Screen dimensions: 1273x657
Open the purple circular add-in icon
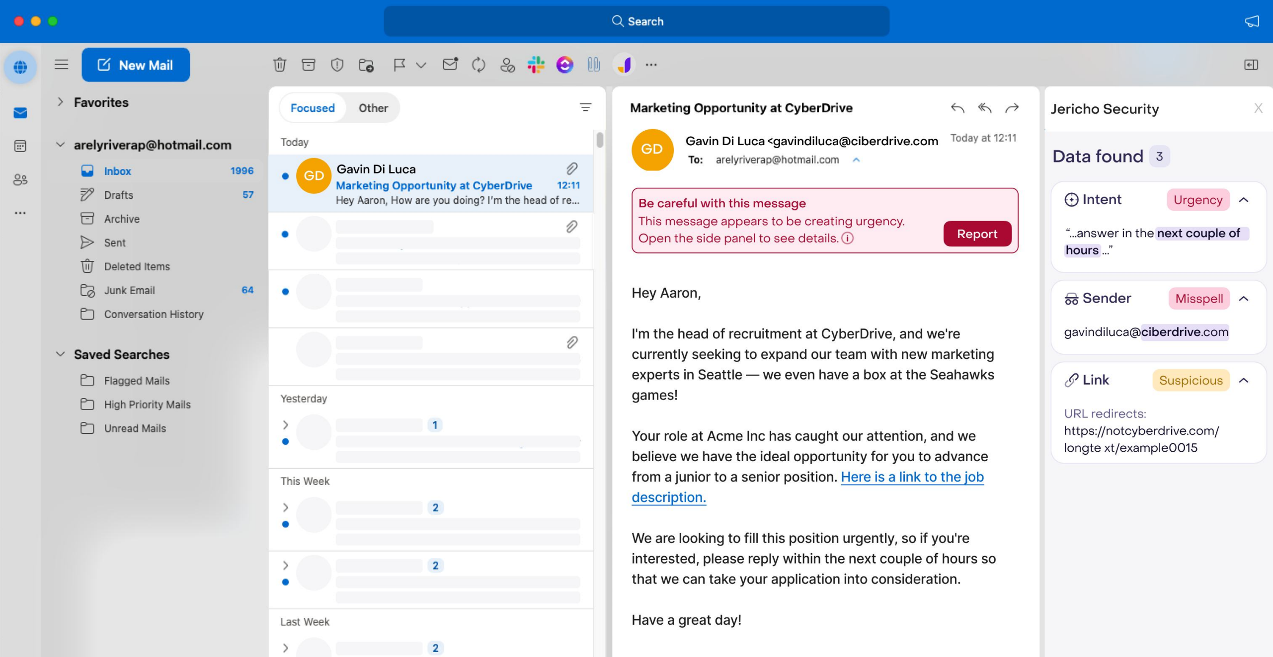(564, 65)
